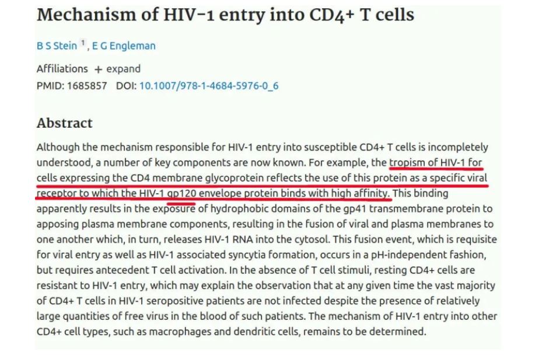Expand the Affiliations section
Image resolution: width=535 pixels, height=360 pixels.
coord(123,68)
